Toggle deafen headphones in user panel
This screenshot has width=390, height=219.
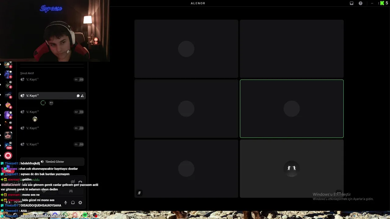coord(73,203)
